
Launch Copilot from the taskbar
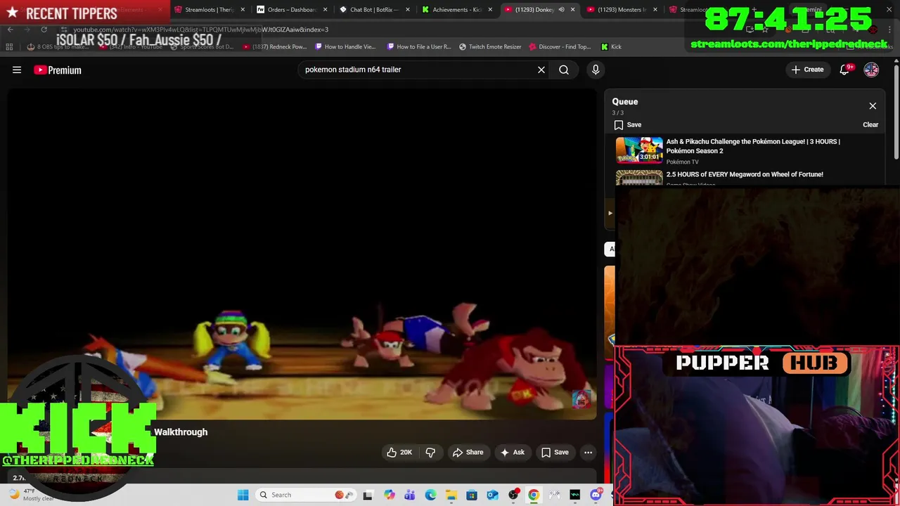[389, 495]
